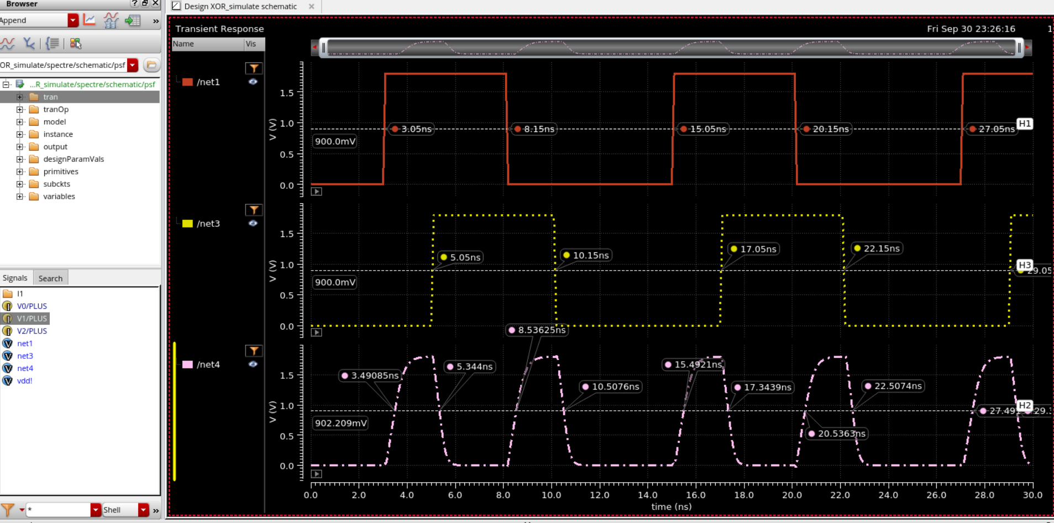This screenshot has width=1054, height=523.
Task: Open the spectre/schematic/psf path dropdown
Action: click(132, 65)
